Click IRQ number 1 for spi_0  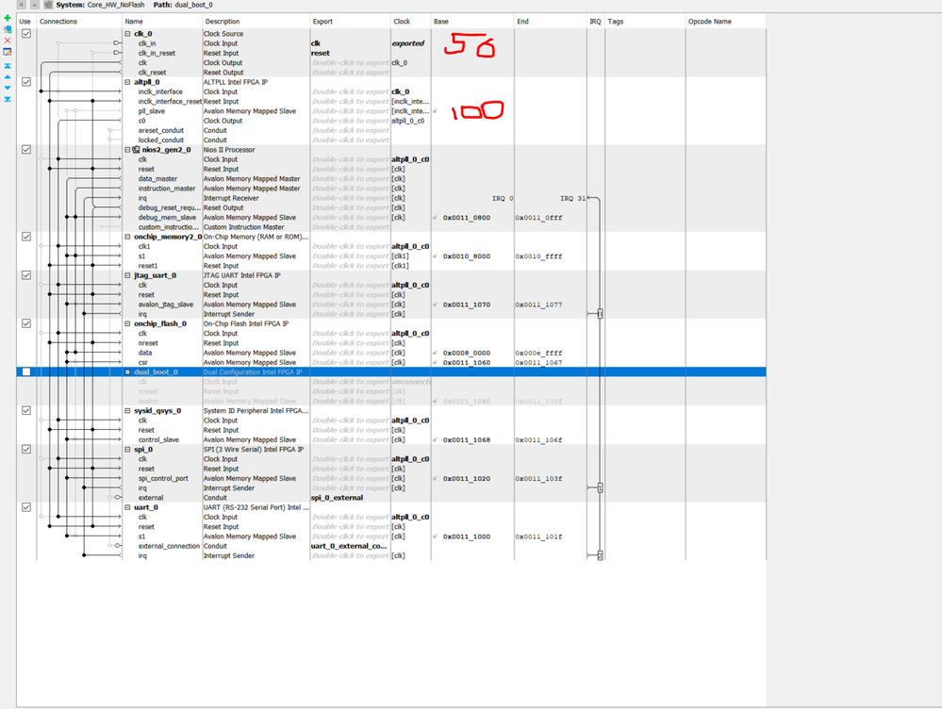click(600, 487)
